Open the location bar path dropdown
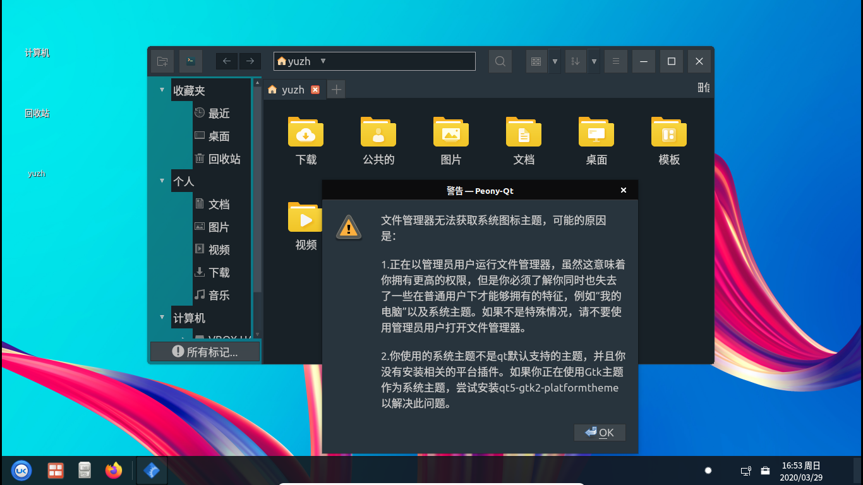Screen dimensions: 863x485 pyautogui.click(x=323, y=61)
